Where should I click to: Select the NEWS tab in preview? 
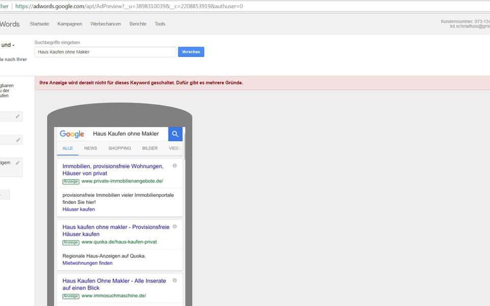click(x=91, y=148)
